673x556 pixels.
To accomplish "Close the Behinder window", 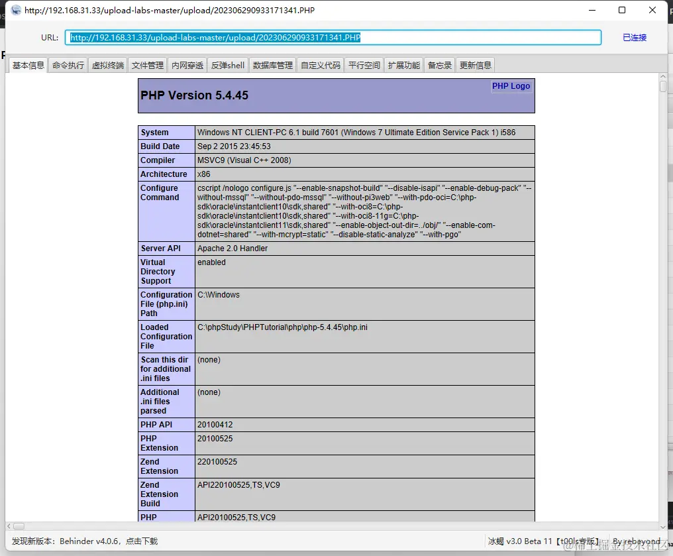I will pos(652,10).
